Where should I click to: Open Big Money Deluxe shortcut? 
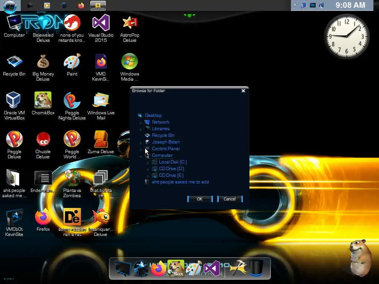coord(43,68)
